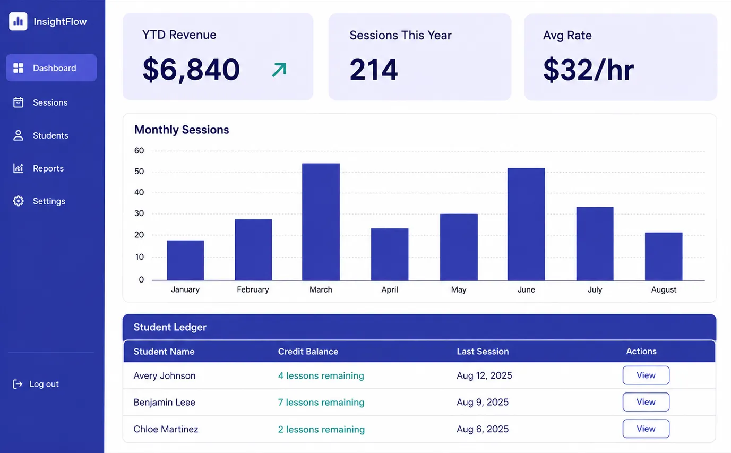The image size is (731, 453).
Task: Click the name Avery Johnson
Action: pos(165,375)
